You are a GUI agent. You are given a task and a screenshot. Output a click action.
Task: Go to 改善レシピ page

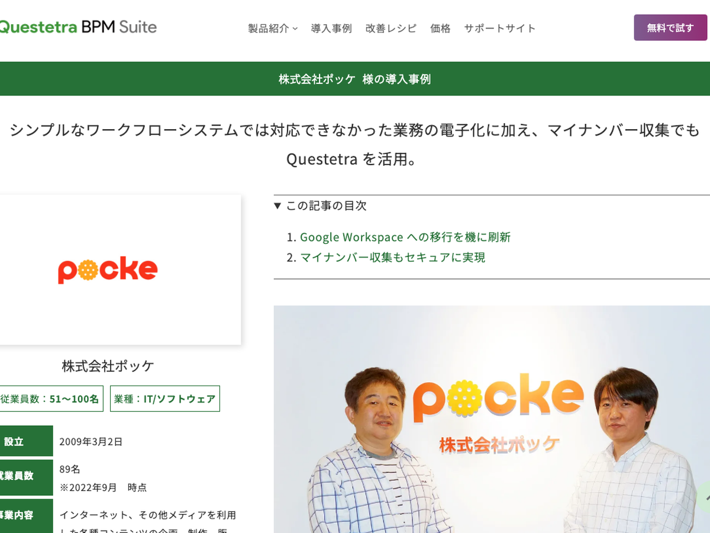click(391, 28)
